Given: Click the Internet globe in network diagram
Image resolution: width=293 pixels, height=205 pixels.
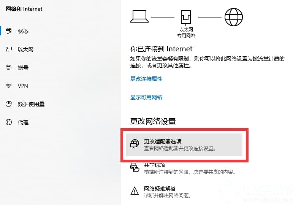Looking at the screenshot, I should [233, 17].
